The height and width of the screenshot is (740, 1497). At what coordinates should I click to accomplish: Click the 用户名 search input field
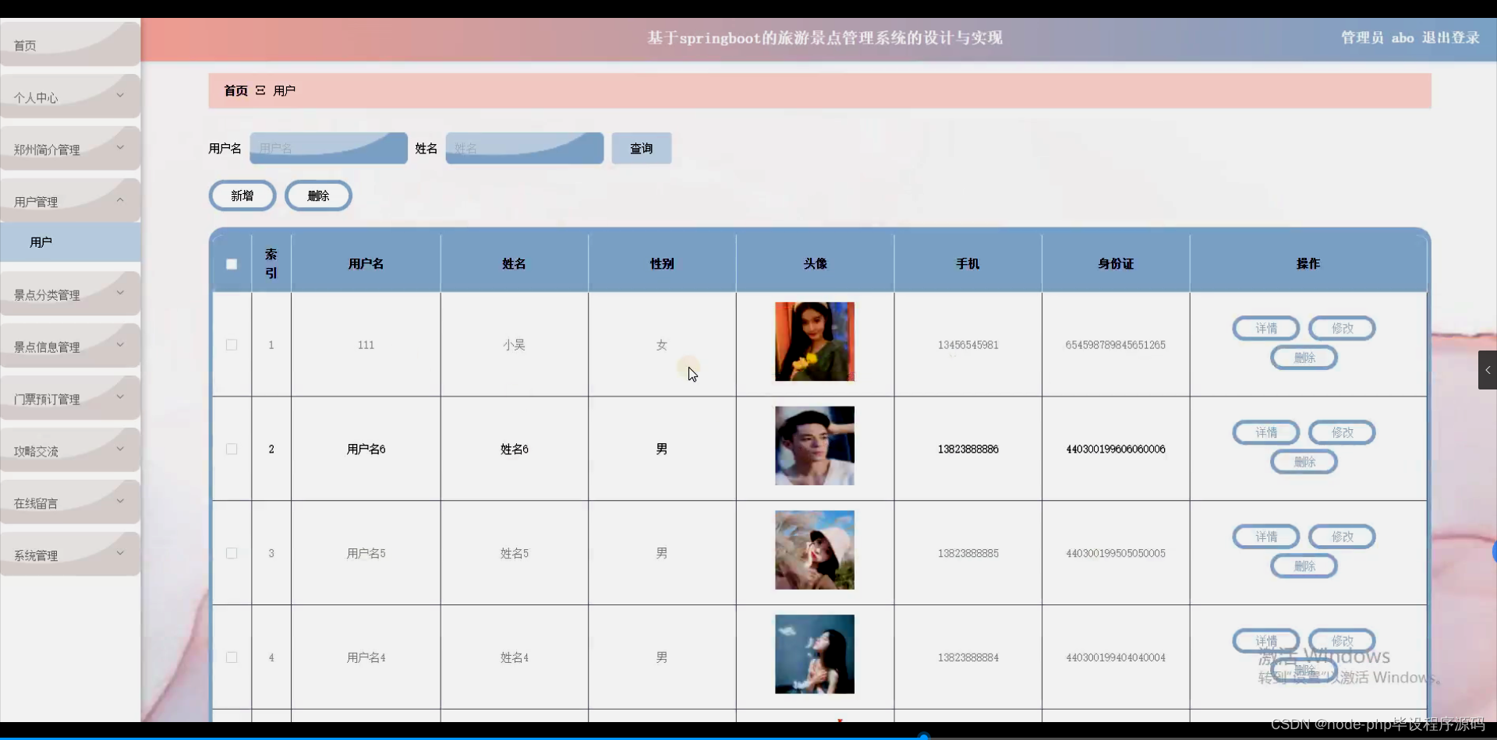(x=328, y=148)
